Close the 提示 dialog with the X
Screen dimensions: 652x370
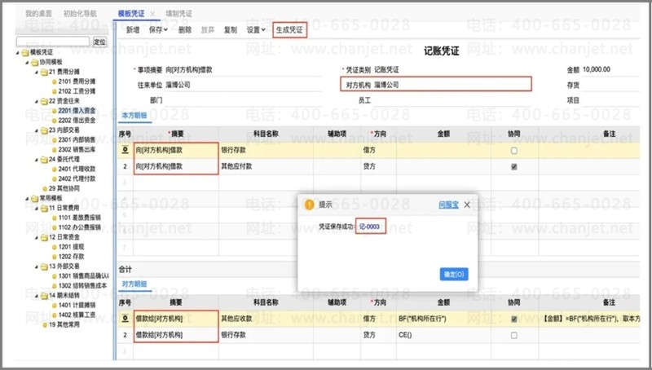tap(467, 205)
